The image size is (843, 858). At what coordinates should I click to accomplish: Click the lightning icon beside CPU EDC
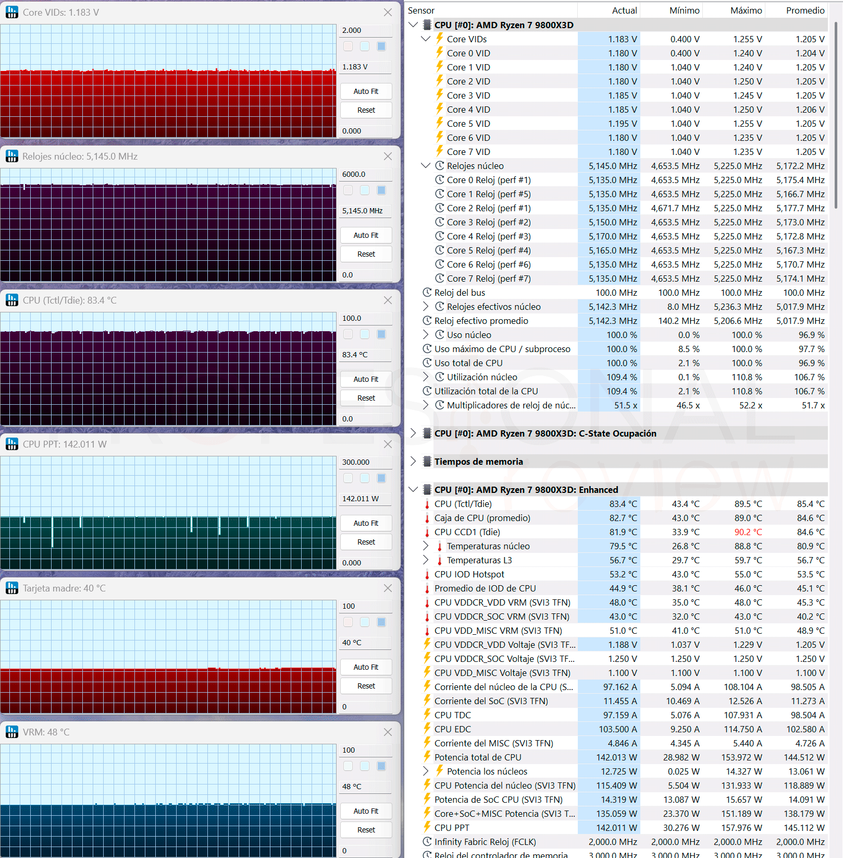[427, 729]
